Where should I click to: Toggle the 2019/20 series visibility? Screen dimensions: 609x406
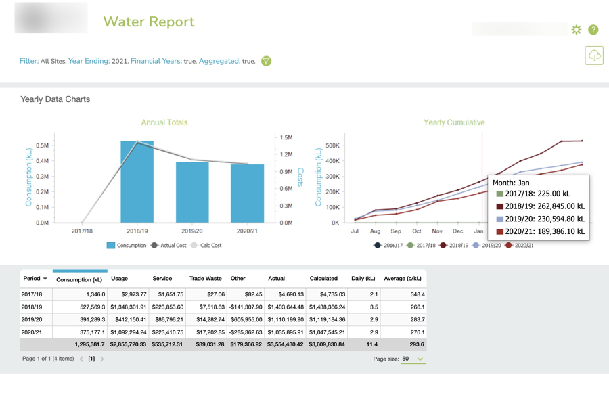pos(476,244)
